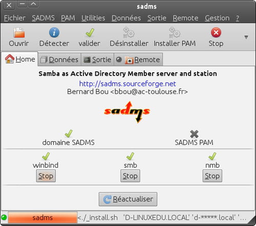Click the SADMS PAM cross status icon
This screenshot has width=256, height=226.
[194, 134]
